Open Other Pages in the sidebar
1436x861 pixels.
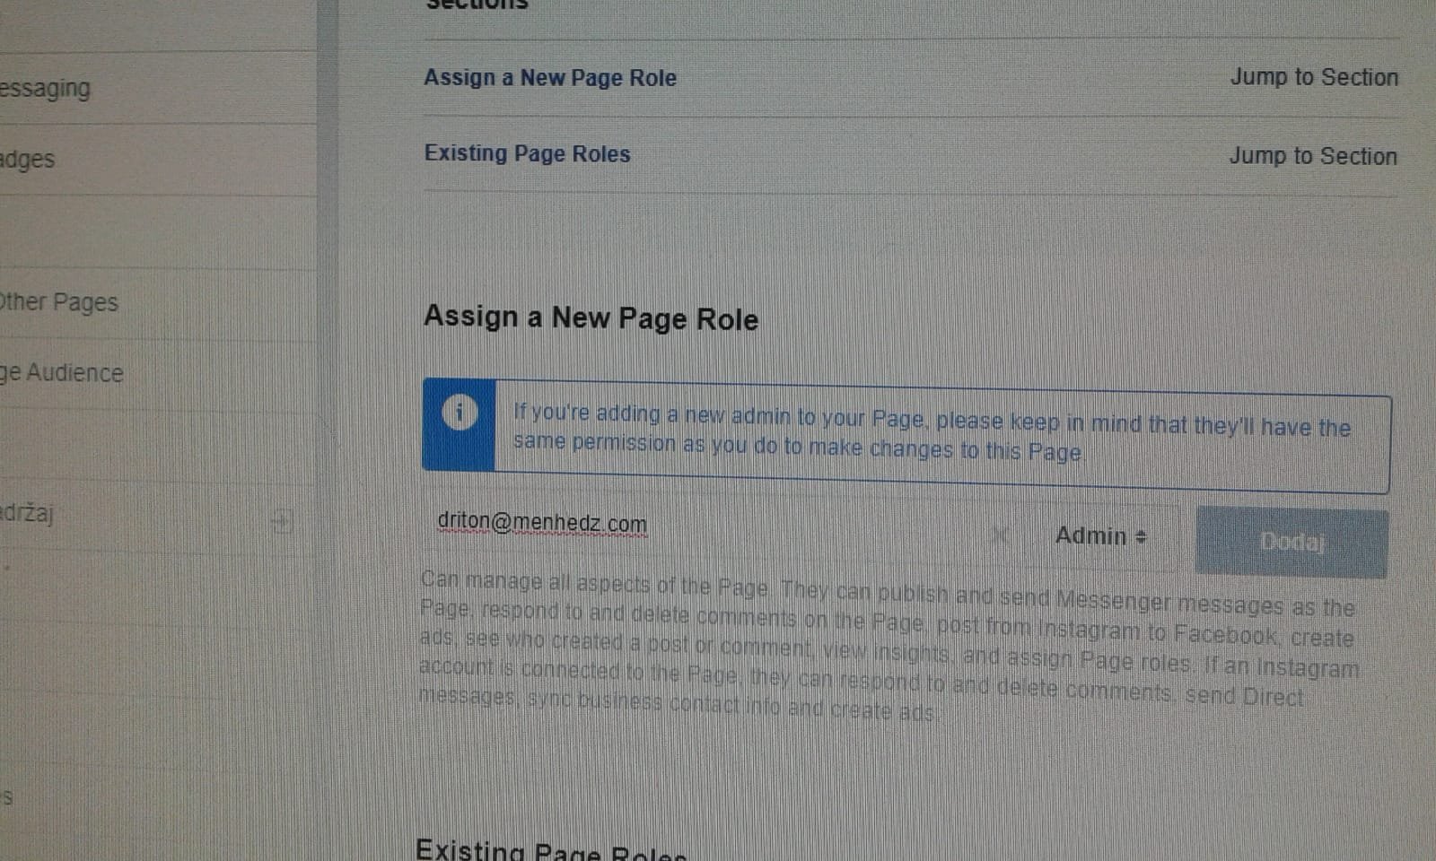tap(59, 302)
